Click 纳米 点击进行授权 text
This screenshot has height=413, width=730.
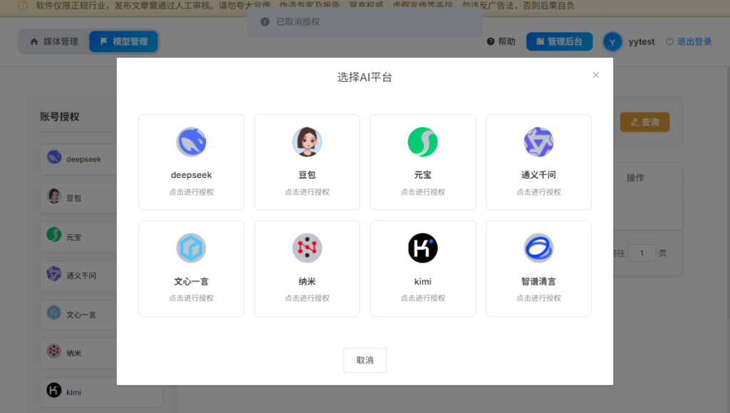[307, 298]
